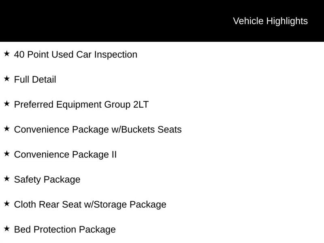
Task: Select the 40 Point Used Car Inspection text
Action: (75, 54)
